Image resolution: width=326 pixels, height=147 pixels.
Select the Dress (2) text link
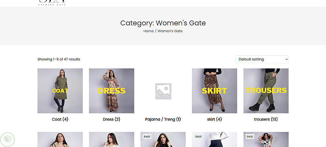click(111, 119)
